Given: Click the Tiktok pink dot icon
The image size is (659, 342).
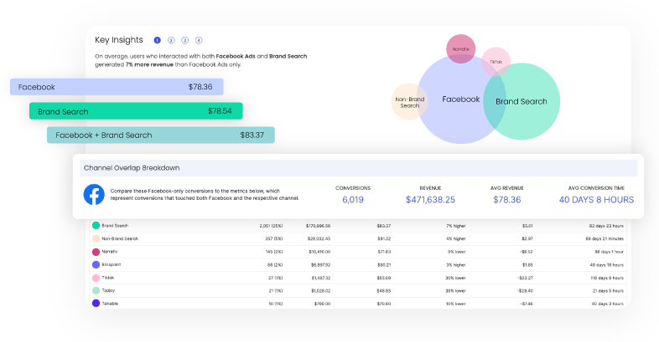Looking at the screenshot, I should pyautogui.click(x=96, y=277).
